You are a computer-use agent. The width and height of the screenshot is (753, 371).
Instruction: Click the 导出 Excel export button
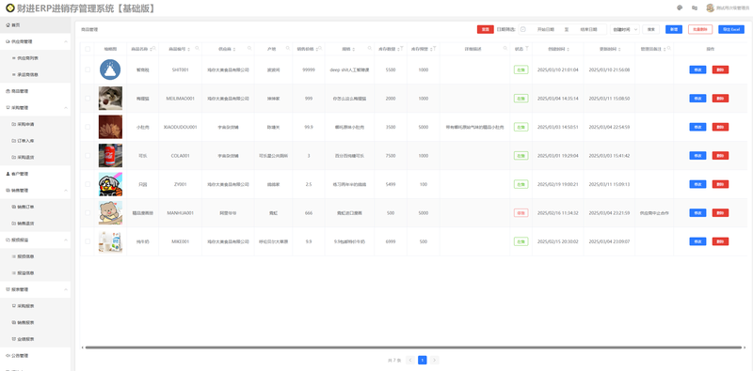pyautogui.click(x=731, y=29)
